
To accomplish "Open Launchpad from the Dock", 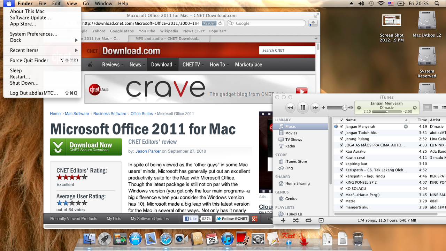I will (x=105, y=239).
